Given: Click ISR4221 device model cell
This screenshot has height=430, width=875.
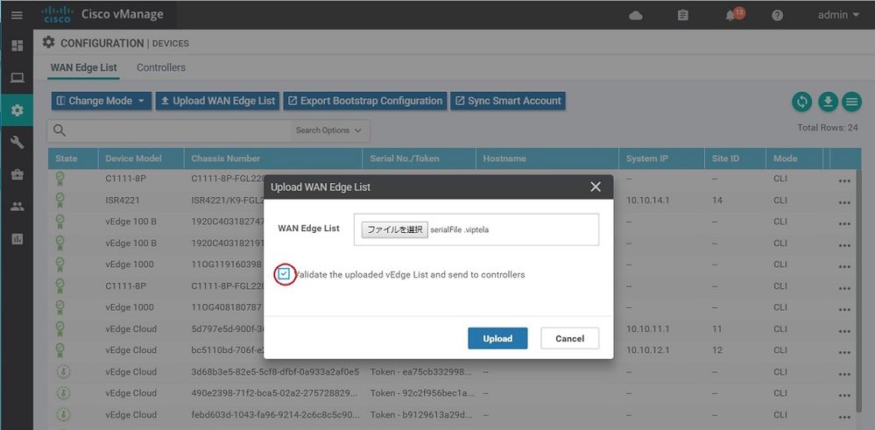Looking at the screenshot, I should tap(123, 200).
